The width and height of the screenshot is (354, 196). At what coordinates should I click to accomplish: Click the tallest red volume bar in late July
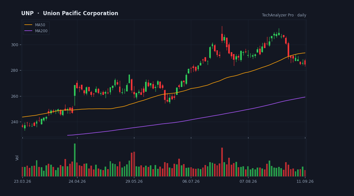pos(222,162)
